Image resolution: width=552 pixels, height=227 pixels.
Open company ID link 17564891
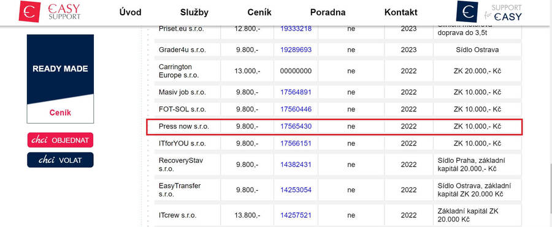click(x=296, y=92)
